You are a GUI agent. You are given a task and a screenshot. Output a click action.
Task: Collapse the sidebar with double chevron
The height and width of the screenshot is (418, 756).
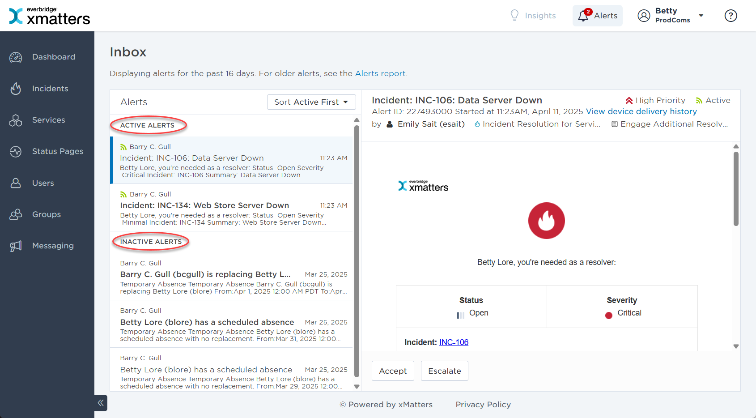[101, 403]
